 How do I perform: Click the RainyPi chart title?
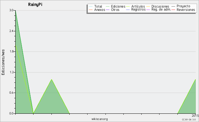coord(35,5)
